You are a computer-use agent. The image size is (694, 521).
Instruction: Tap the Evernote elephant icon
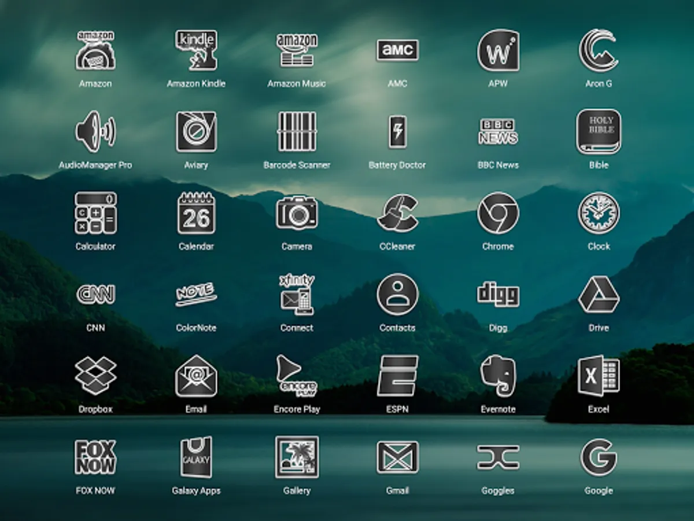(498, 376)
